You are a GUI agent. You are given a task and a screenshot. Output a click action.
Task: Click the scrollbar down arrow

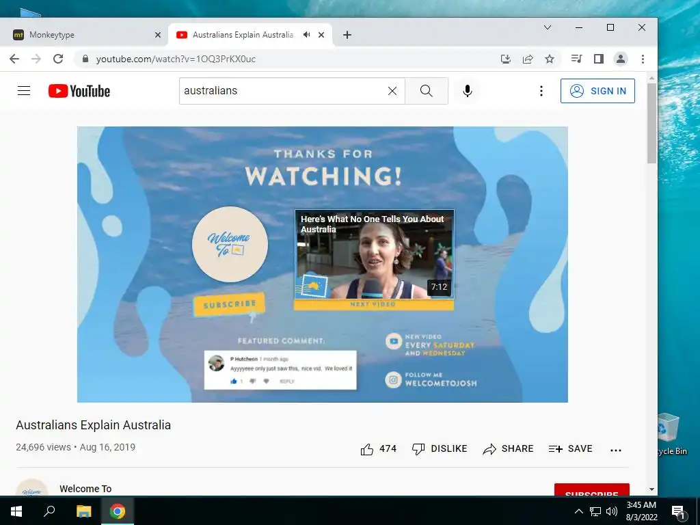pyautogui.click(x=651, y=489)
